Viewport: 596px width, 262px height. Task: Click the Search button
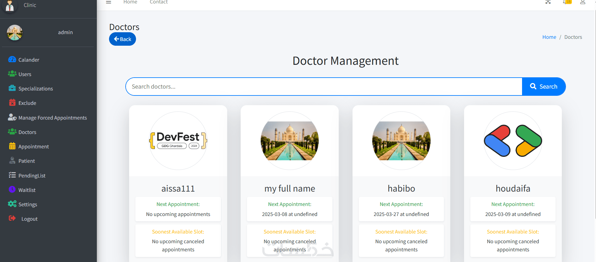click(x=543, y=86)
